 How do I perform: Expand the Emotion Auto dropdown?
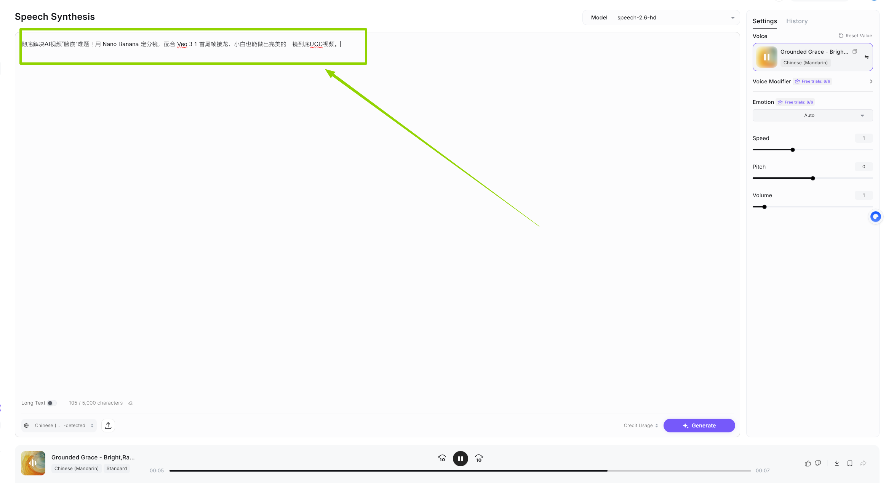click(x=812, y=115)
